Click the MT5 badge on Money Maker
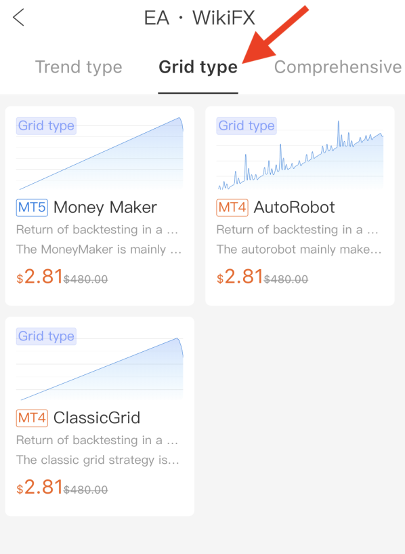This screenshot has width=405, height=554. [x=32, y=207]
